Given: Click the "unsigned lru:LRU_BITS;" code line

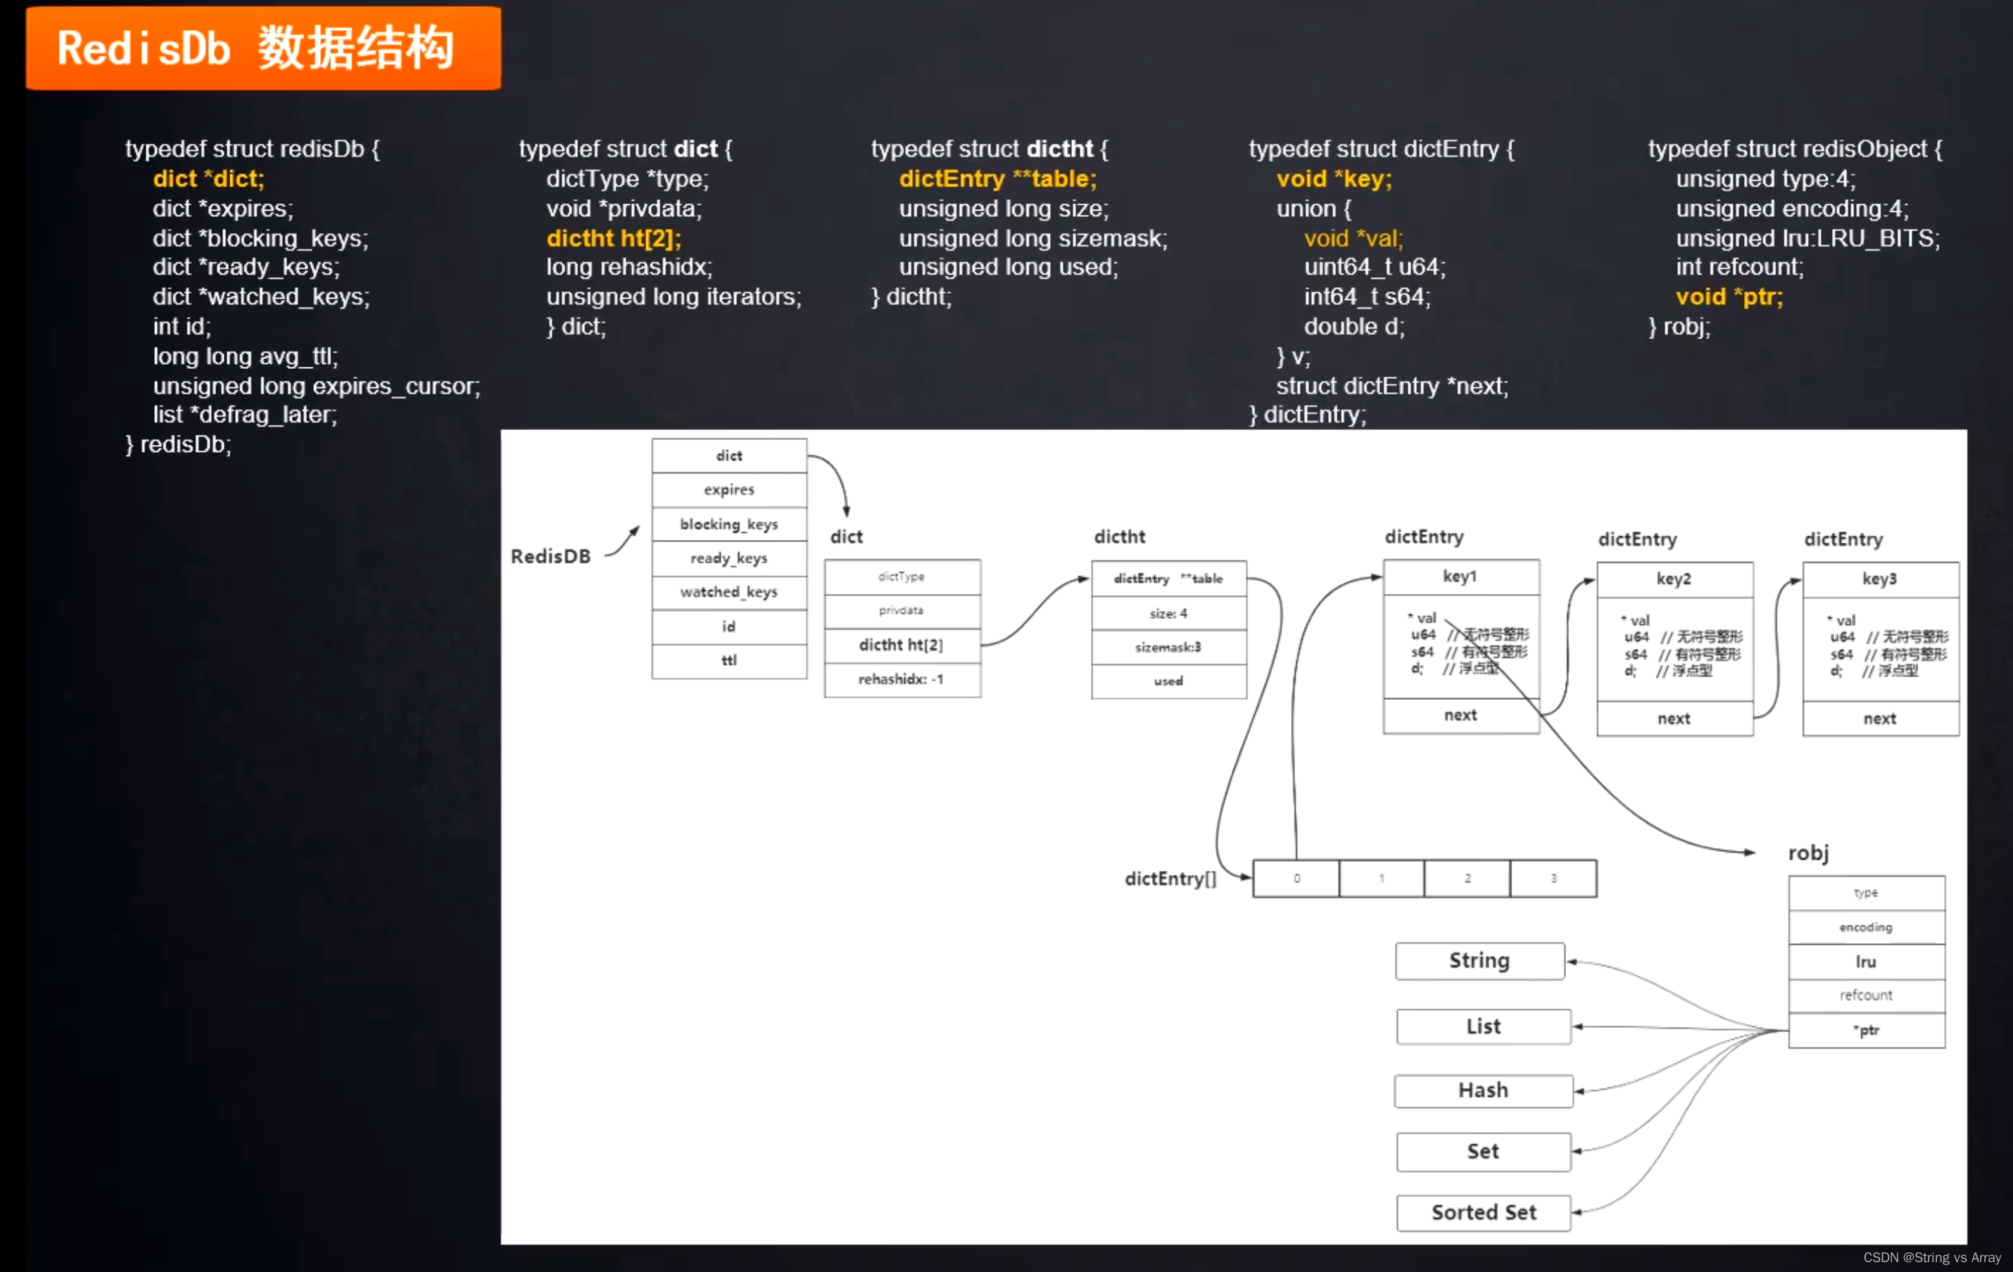Looking at the screenshot, I should (x=1807, y=239).
